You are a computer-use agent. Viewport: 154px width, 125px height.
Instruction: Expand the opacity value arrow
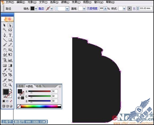(105, 8)
